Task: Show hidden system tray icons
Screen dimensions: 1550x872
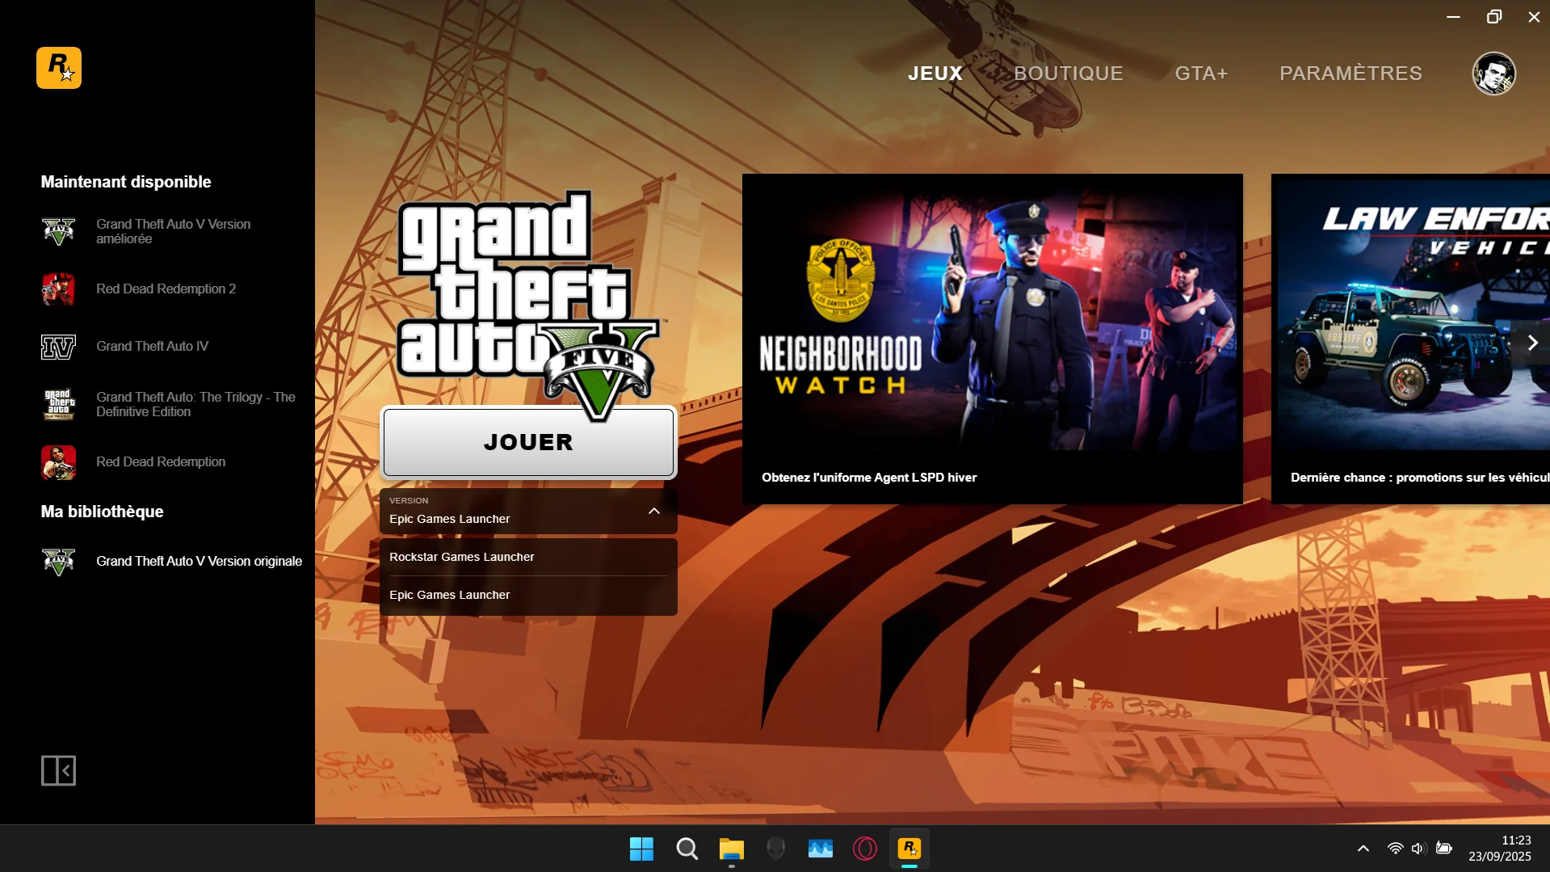Action: tap(1363, 849)
